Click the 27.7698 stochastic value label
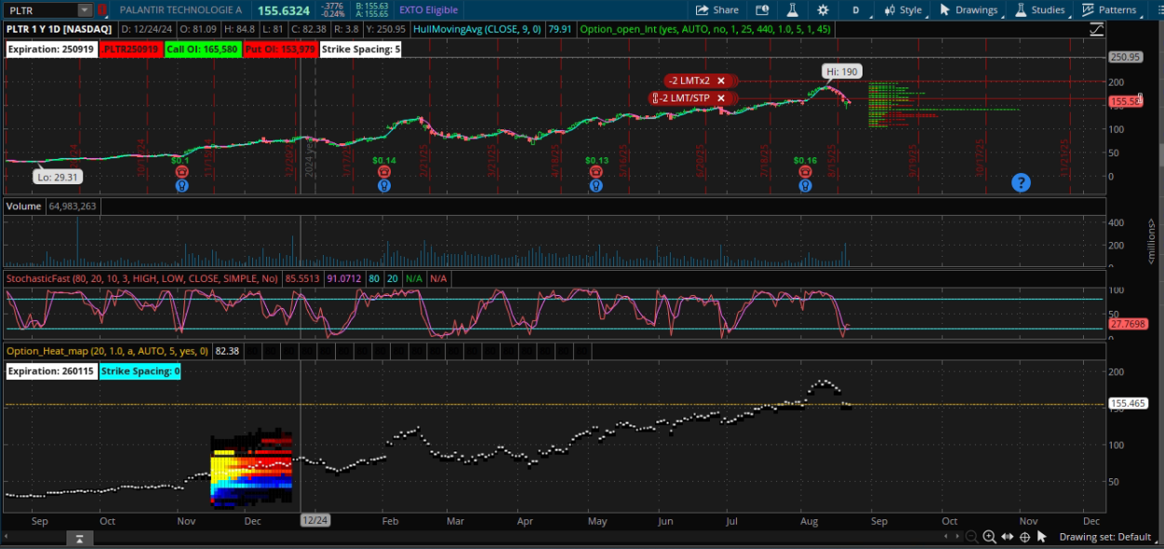This screenshot has width=1164, height=549. click(1128, 324)
